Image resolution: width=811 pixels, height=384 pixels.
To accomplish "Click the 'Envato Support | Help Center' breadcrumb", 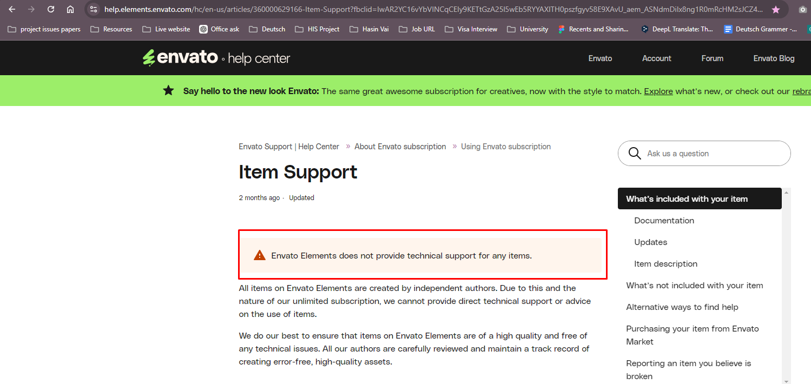I will (x=289, y=147).
